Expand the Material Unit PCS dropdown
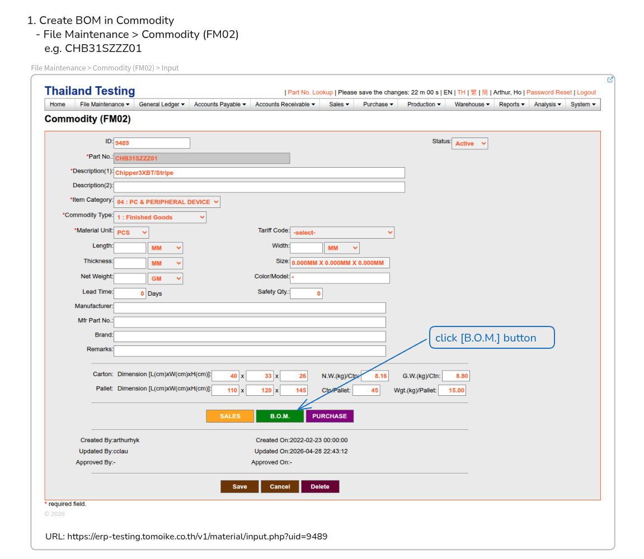 tap(131, 233)
